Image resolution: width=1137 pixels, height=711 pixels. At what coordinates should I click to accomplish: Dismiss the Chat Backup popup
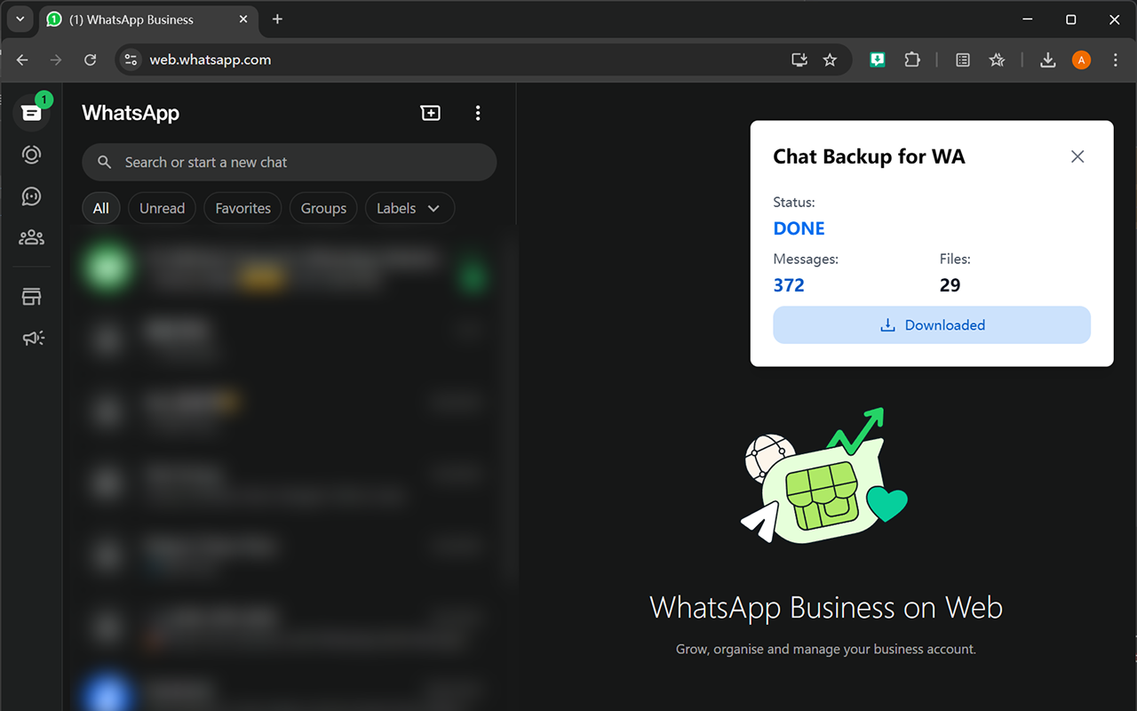pos(1077,156)
